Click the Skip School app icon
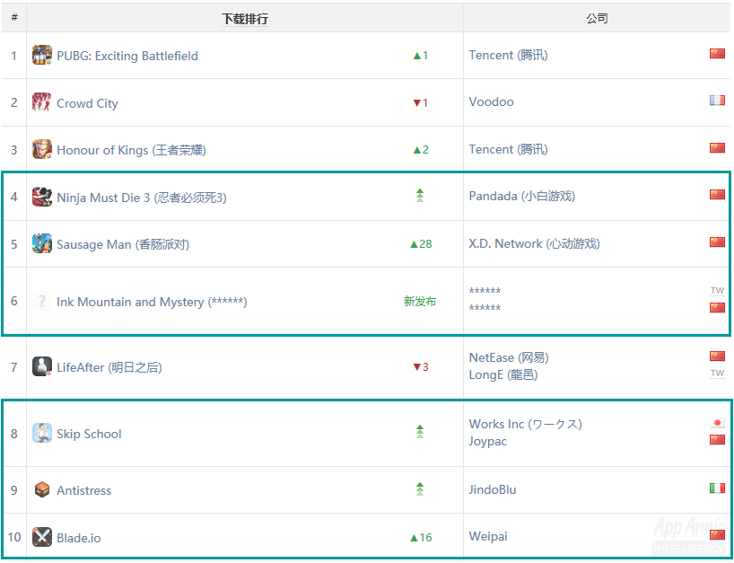 pos(41,434)
